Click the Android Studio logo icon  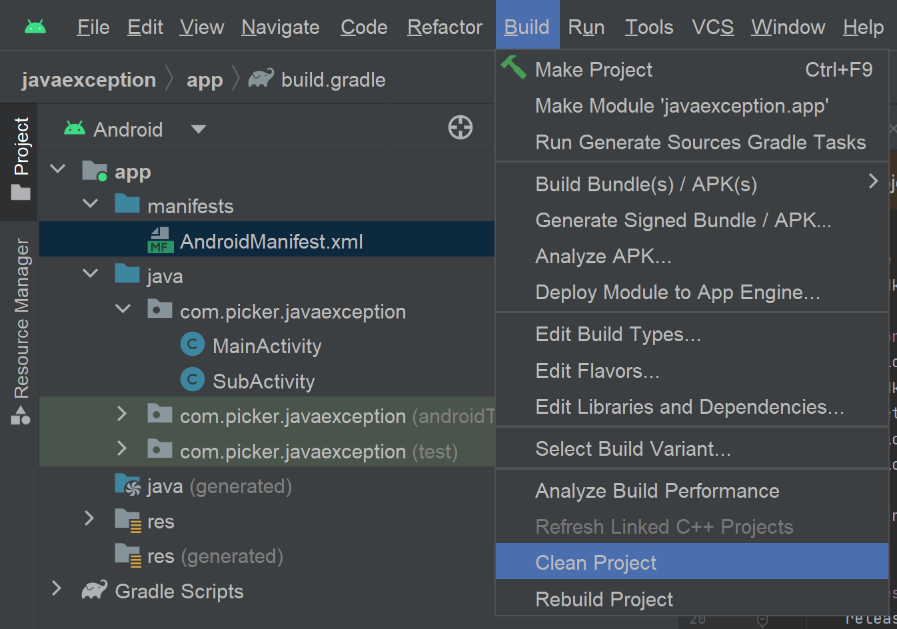coord(35,27)
